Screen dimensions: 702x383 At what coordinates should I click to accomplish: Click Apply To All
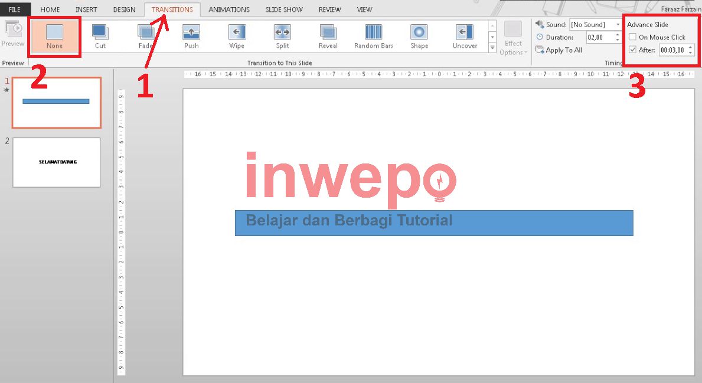click(x=559, y=50)
